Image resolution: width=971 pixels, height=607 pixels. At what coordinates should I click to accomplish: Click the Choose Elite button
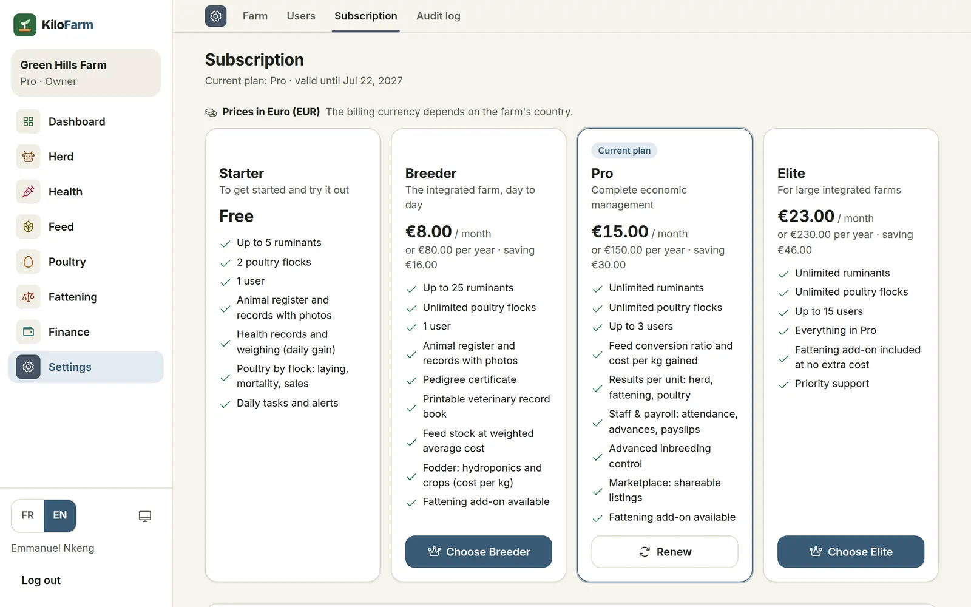851,552
